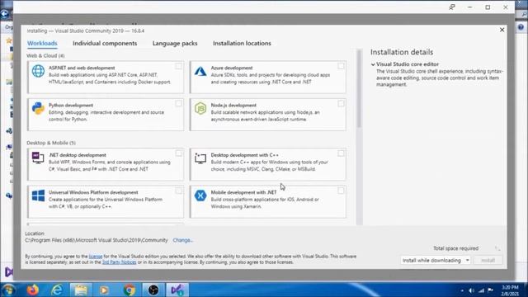Click Visual Studio Installer taskbar icon
The height and width of the screenshot is (297, 528).
177,290
